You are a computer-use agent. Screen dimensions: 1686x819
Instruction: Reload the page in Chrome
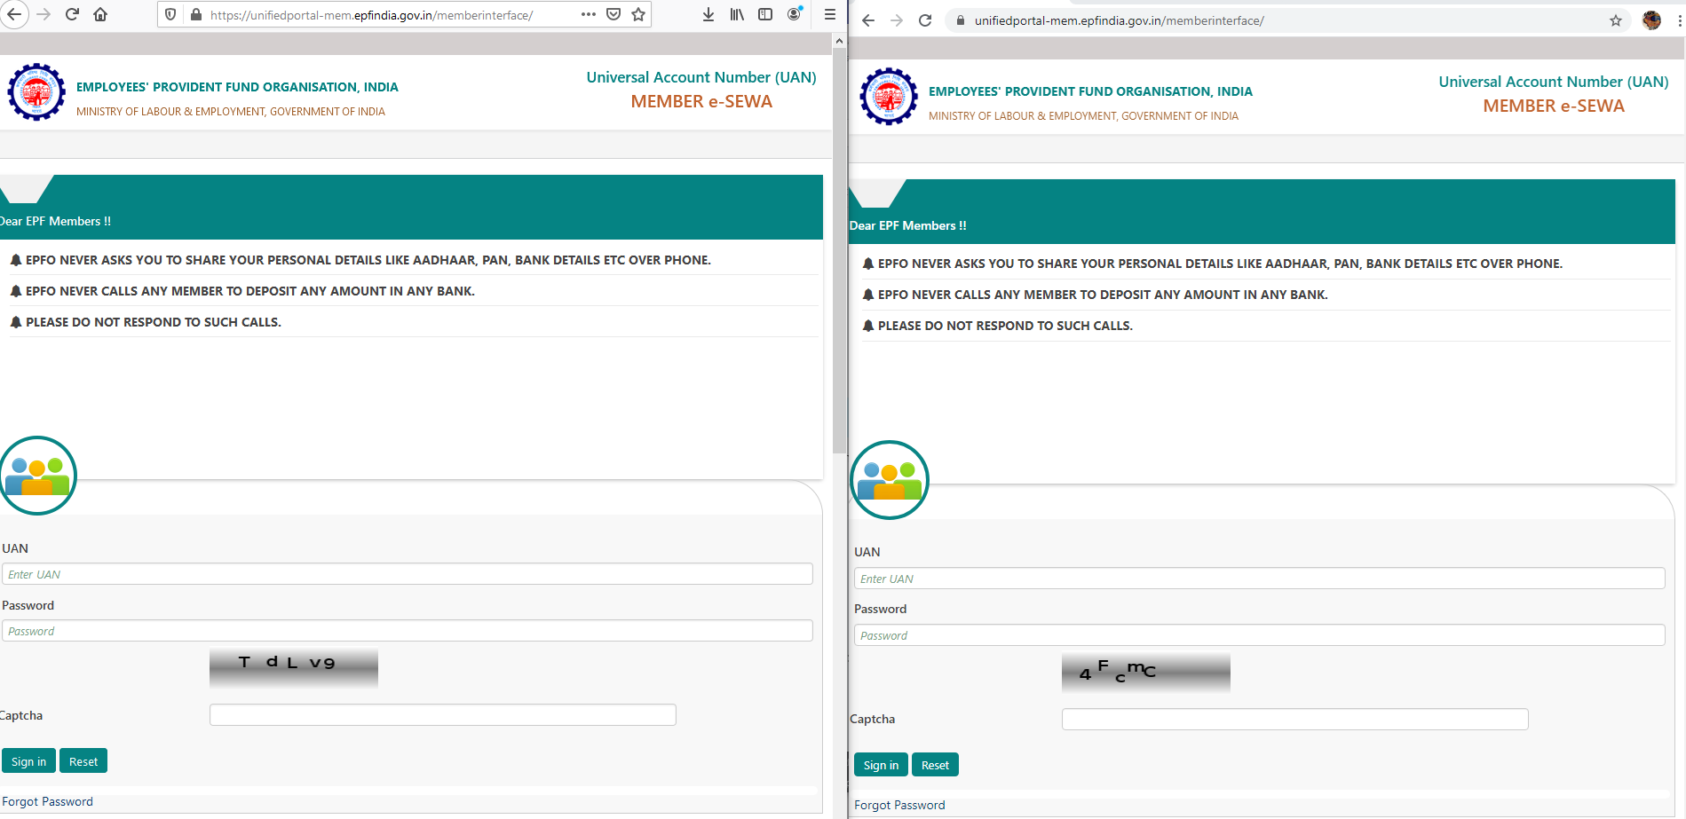[x=926, y=20]
